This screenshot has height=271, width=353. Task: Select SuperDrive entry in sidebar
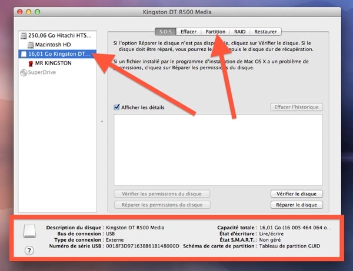click(x=58, y=72)
